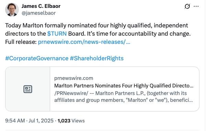
Task: Click the #ShareholderRights hashtag
Action: point(97,58)
